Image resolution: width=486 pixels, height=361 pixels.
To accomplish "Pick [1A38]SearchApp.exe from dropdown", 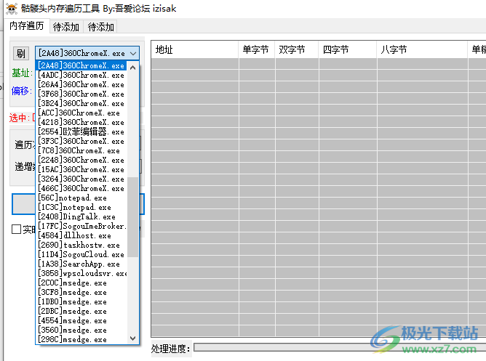I will click(79, 264).
